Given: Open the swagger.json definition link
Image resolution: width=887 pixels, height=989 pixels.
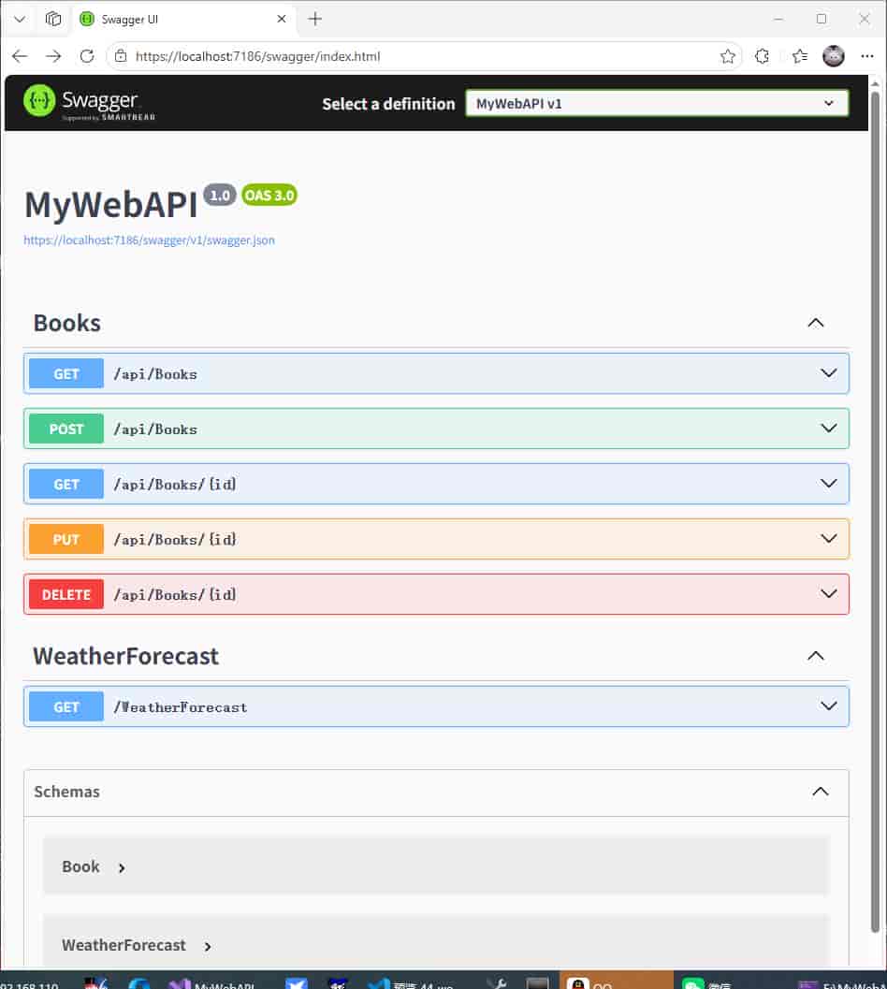Looking at the screenshot, I should [149, 240].
